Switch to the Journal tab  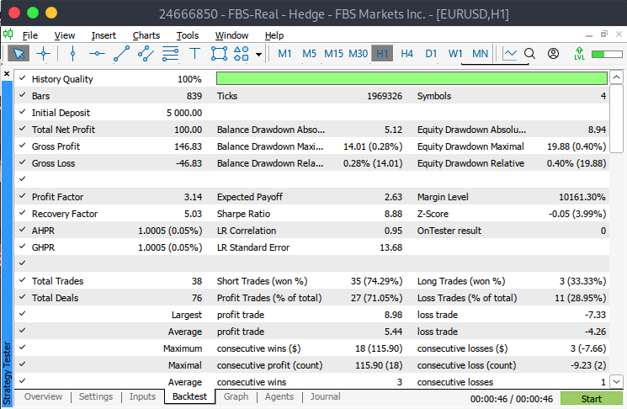click(325, 396)
